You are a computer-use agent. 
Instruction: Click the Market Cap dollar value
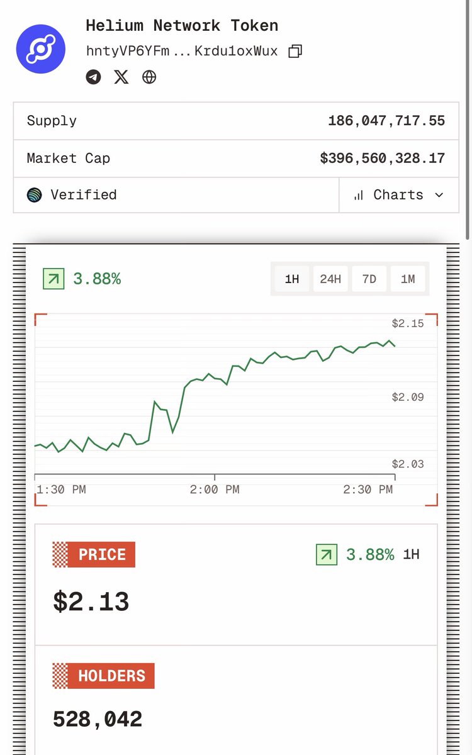(382, 158)
